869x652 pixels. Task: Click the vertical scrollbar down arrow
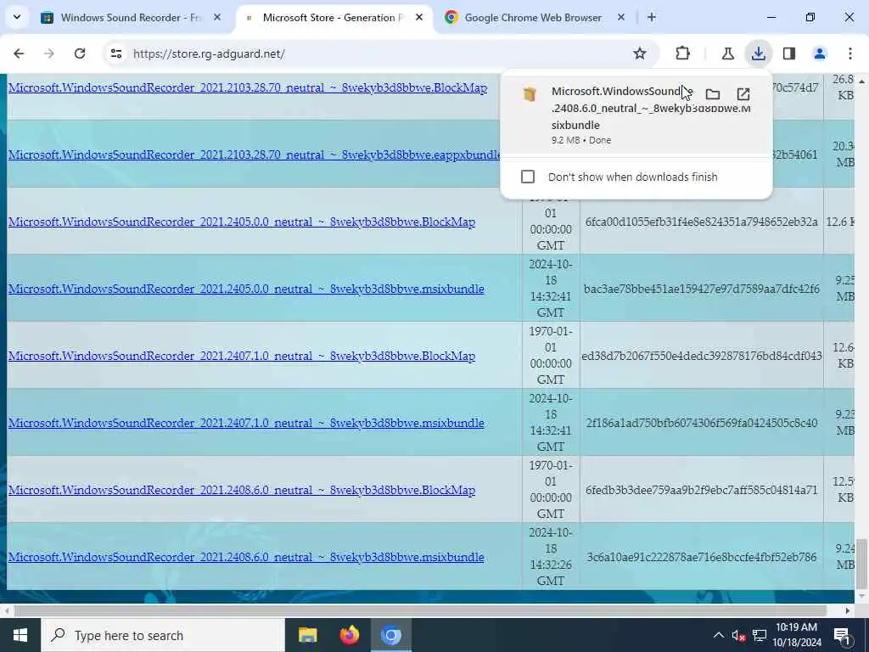click(x=861, y=597)
